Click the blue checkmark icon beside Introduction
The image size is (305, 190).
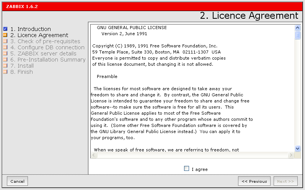[5, 29]
